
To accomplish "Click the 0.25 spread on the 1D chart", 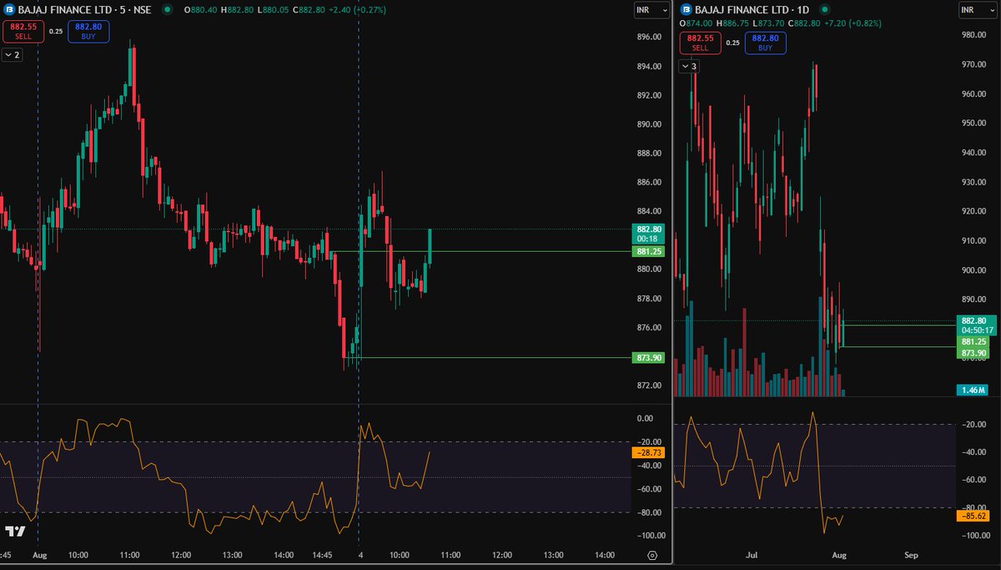I will (x=732, y=43).
